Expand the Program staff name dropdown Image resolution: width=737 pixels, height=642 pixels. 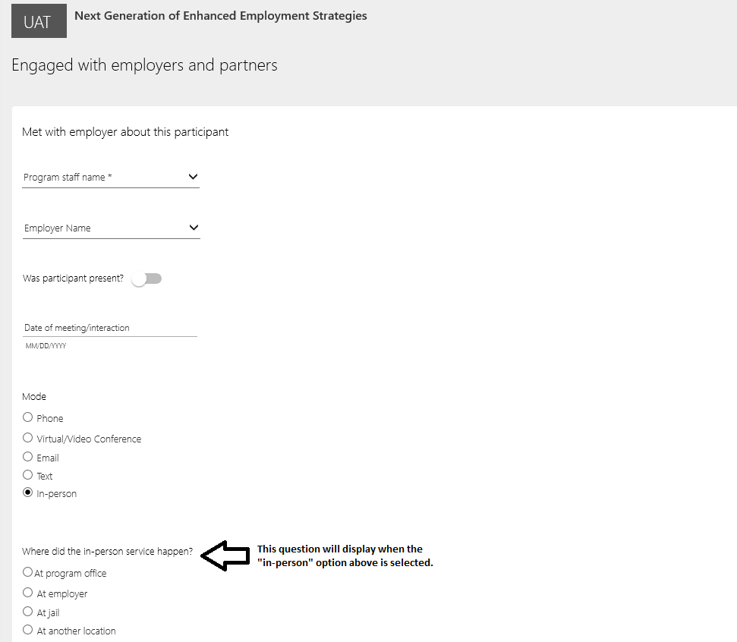click(x=106, y=178)
